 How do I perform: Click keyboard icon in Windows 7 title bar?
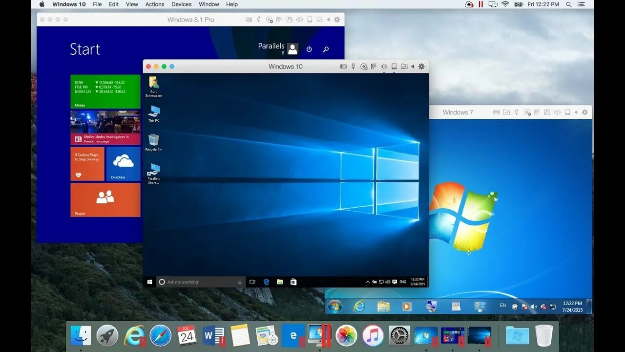click(497, 112)
